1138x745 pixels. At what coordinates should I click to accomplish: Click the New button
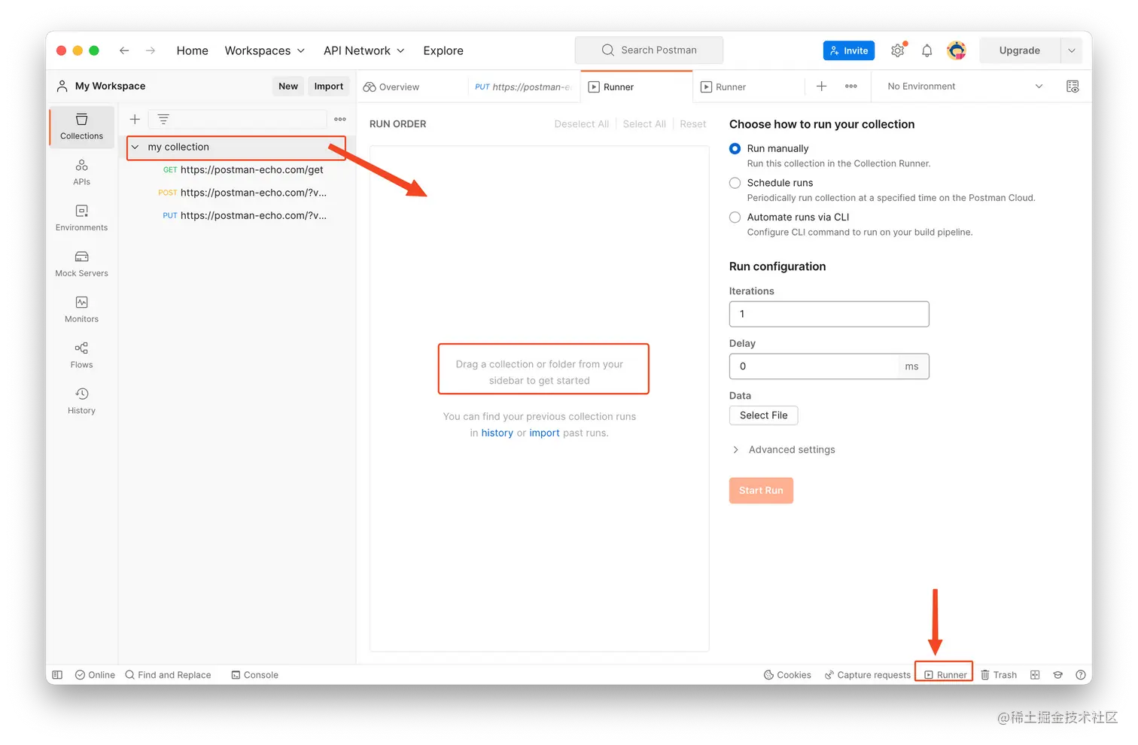point(288,87)
